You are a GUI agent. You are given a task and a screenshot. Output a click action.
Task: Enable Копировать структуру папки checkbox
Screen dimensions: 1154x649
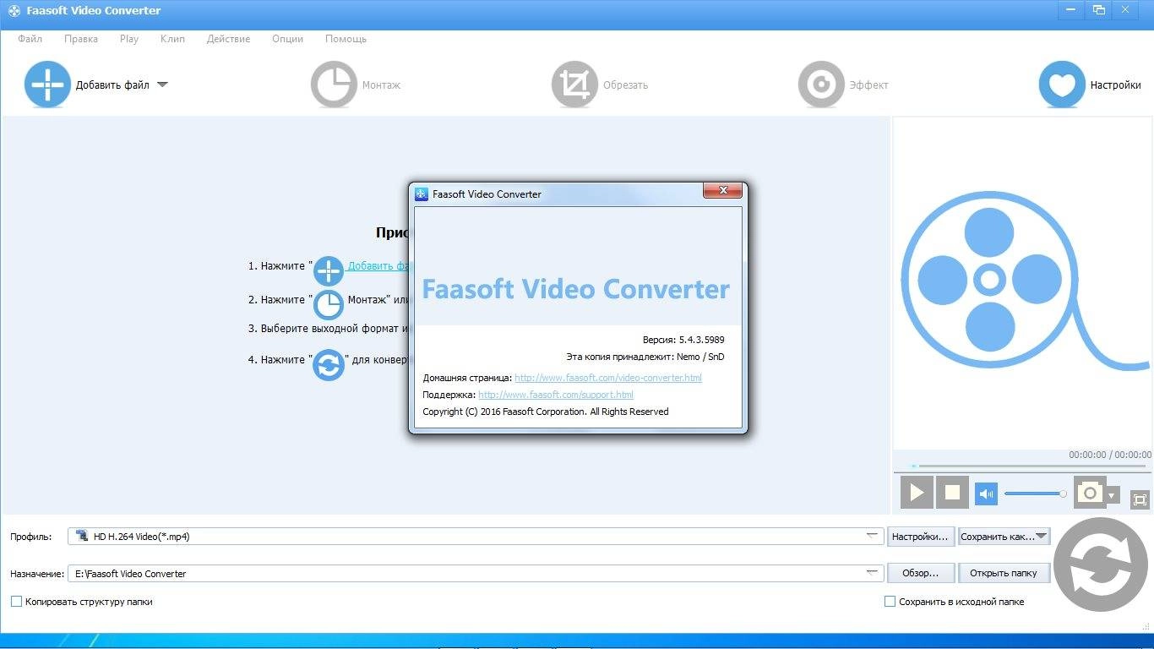[x=16, y=602]
